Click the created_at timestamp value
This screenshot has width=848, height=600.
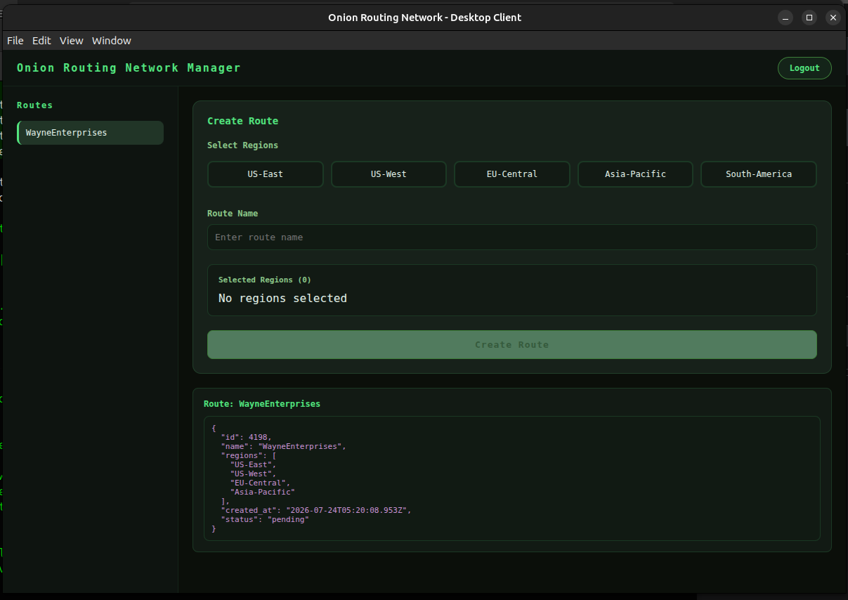click(x=346, y=510)
